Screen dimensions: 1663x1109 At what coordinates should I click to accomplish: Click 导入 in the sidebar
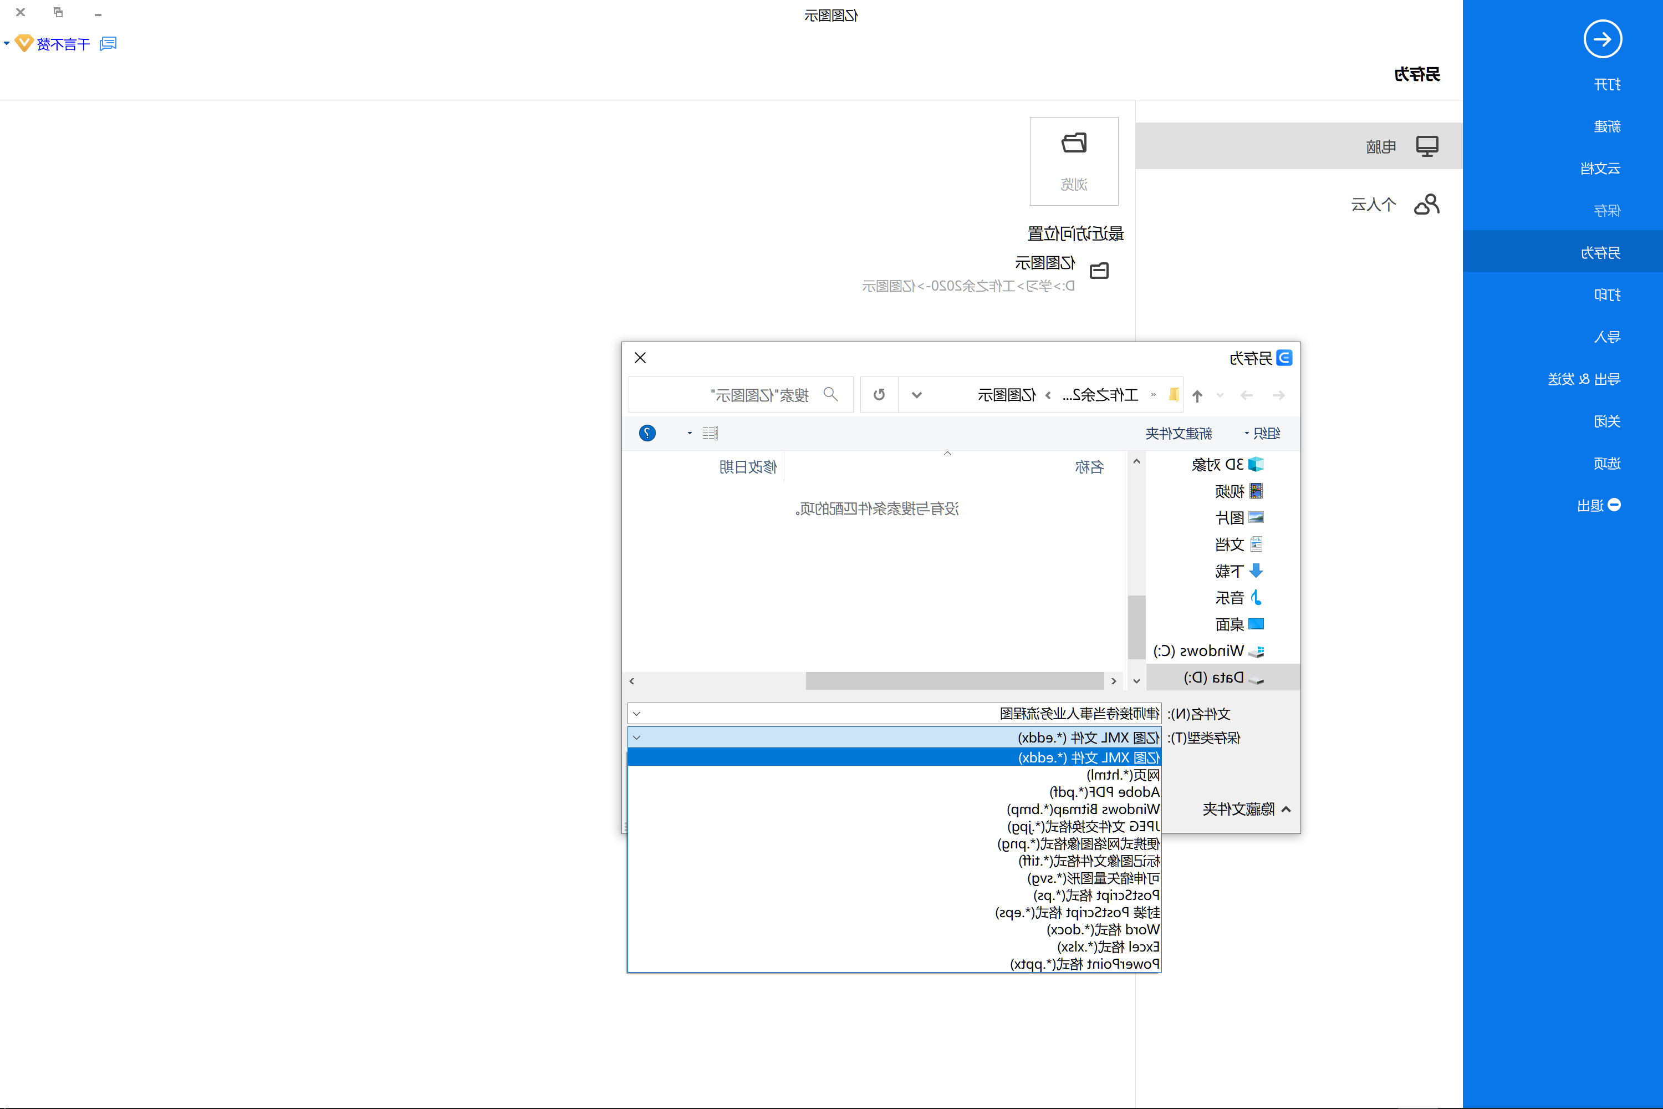(x=1606, y=337)
